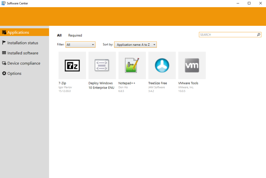Expand the Filter dropdown
The width and height of the screenshot is (266, 178).
click(x=80, y=45)
